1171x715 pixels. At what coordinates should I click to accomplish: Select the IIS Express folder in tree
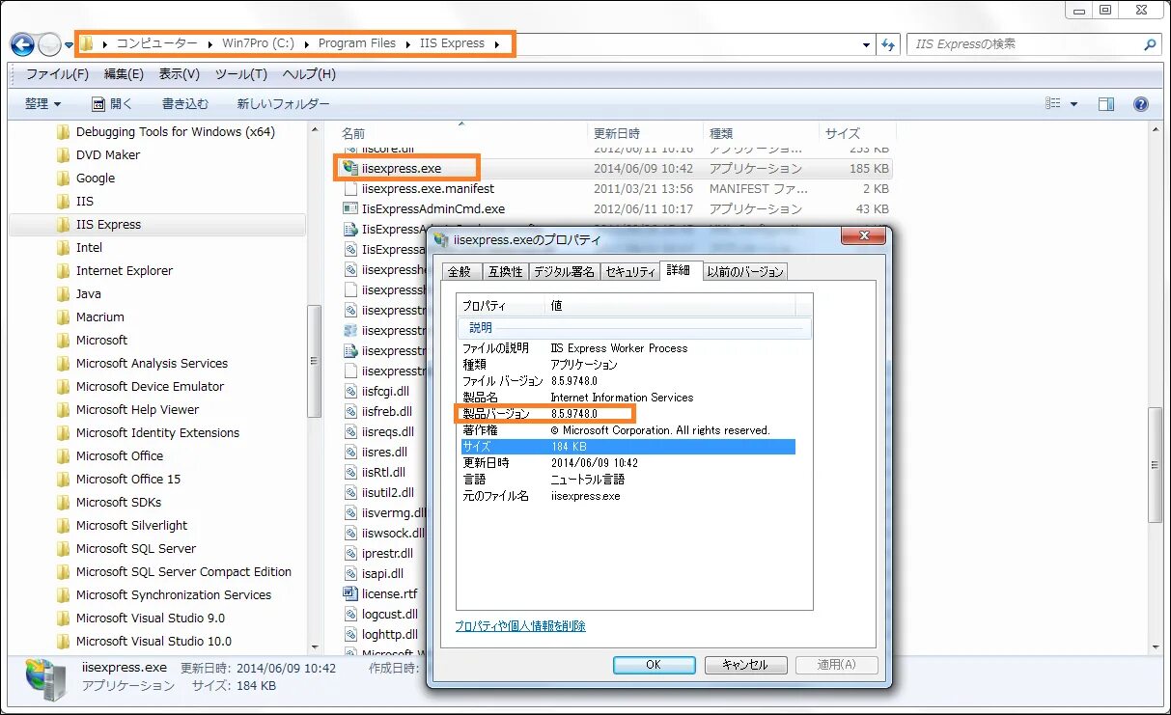coord(108,225)
